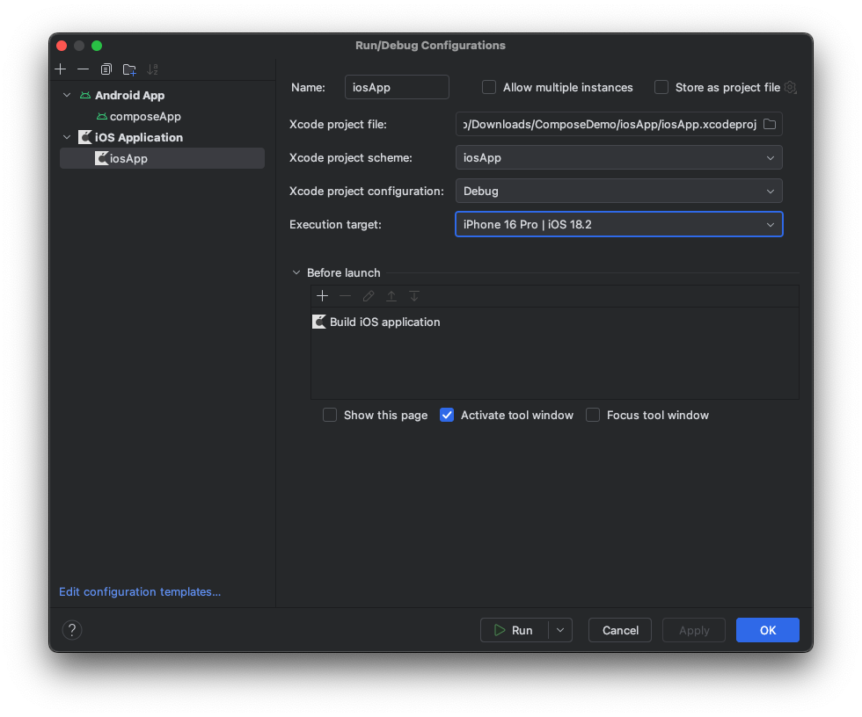The image size is (862, 717).
Task: Click the Name input field
Action: coord(397,87)
